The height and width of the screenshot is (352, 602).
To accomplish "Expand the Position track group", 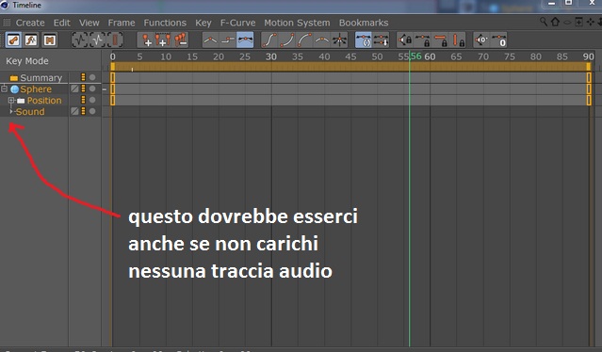I will click(11, 101).
